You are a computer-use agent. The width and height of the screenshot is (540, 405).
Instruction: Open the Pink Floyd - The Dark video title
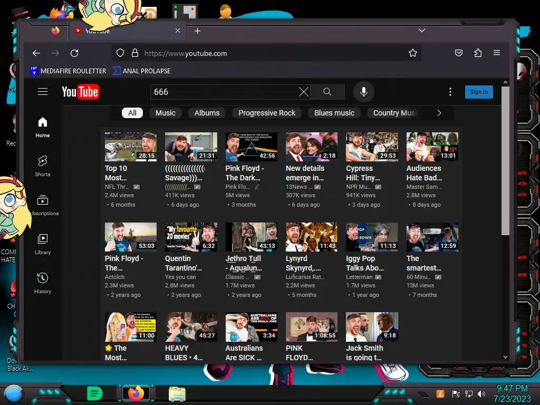245,173
